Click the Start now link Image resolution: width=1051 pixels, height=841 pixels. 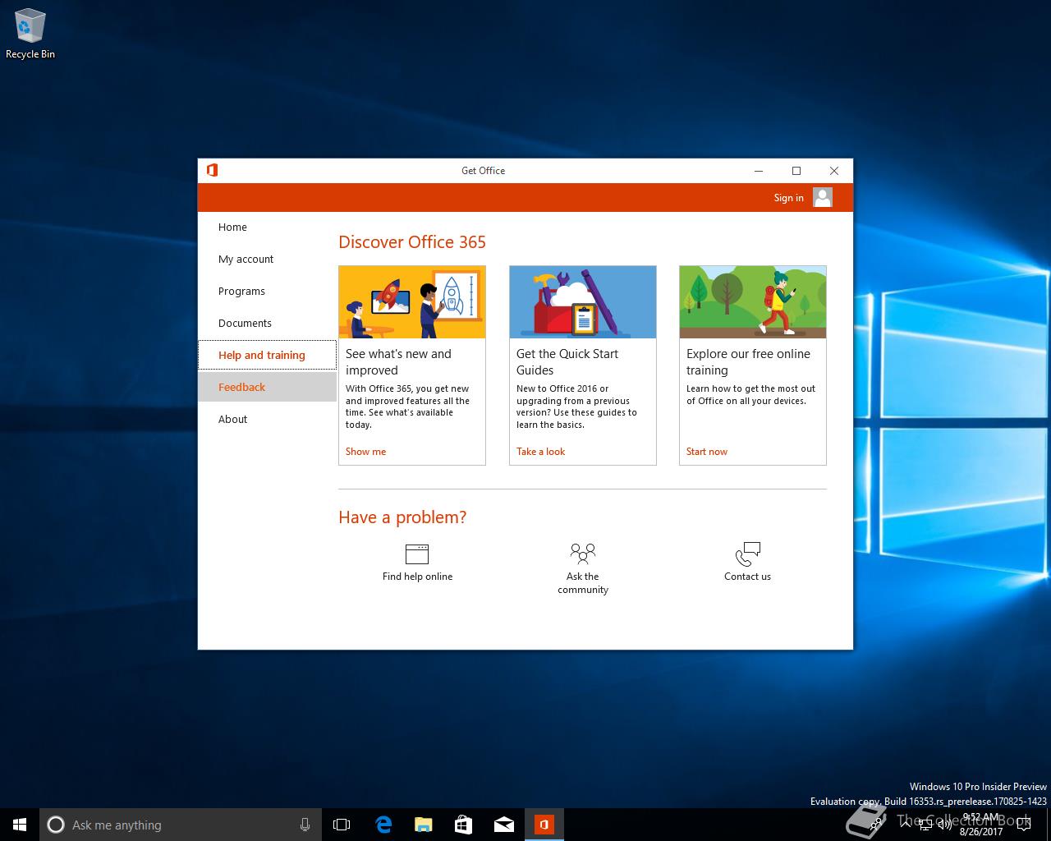pyautogui.click(x=707, y=452)
